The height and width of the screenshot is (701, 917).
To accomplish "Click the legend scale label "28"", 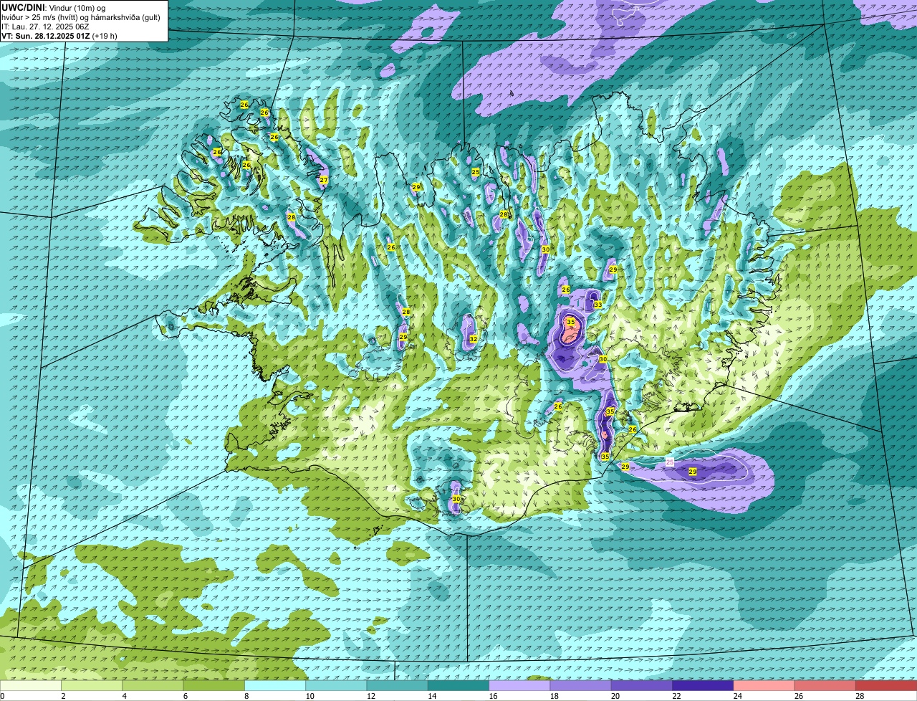I will click(x=860, y=696).
